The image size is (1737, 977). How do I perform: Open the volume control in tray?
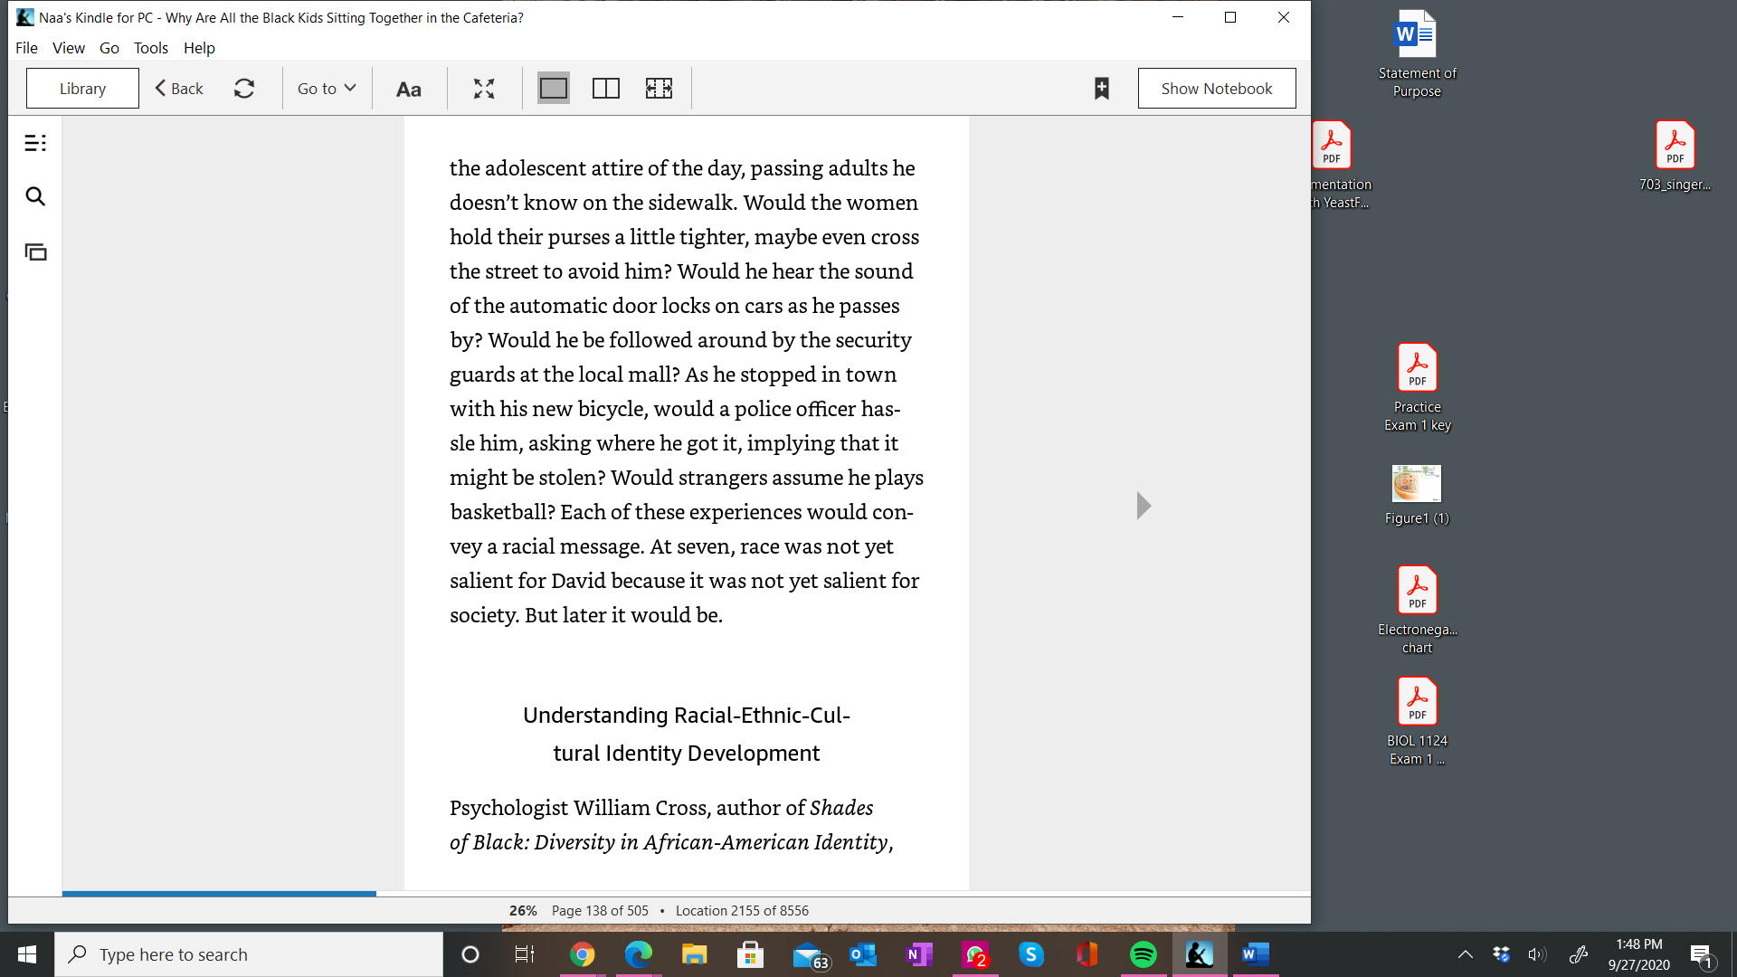point(1537,954)
